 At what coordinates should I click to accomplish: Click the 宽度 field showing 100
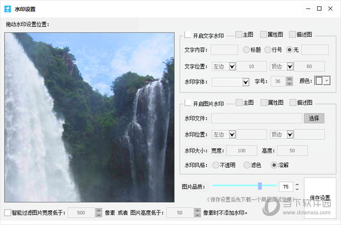pos(242,151)
